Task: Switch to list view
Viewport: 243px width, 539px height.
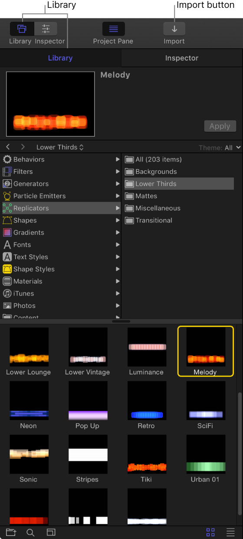Action: tap(230, 532)
